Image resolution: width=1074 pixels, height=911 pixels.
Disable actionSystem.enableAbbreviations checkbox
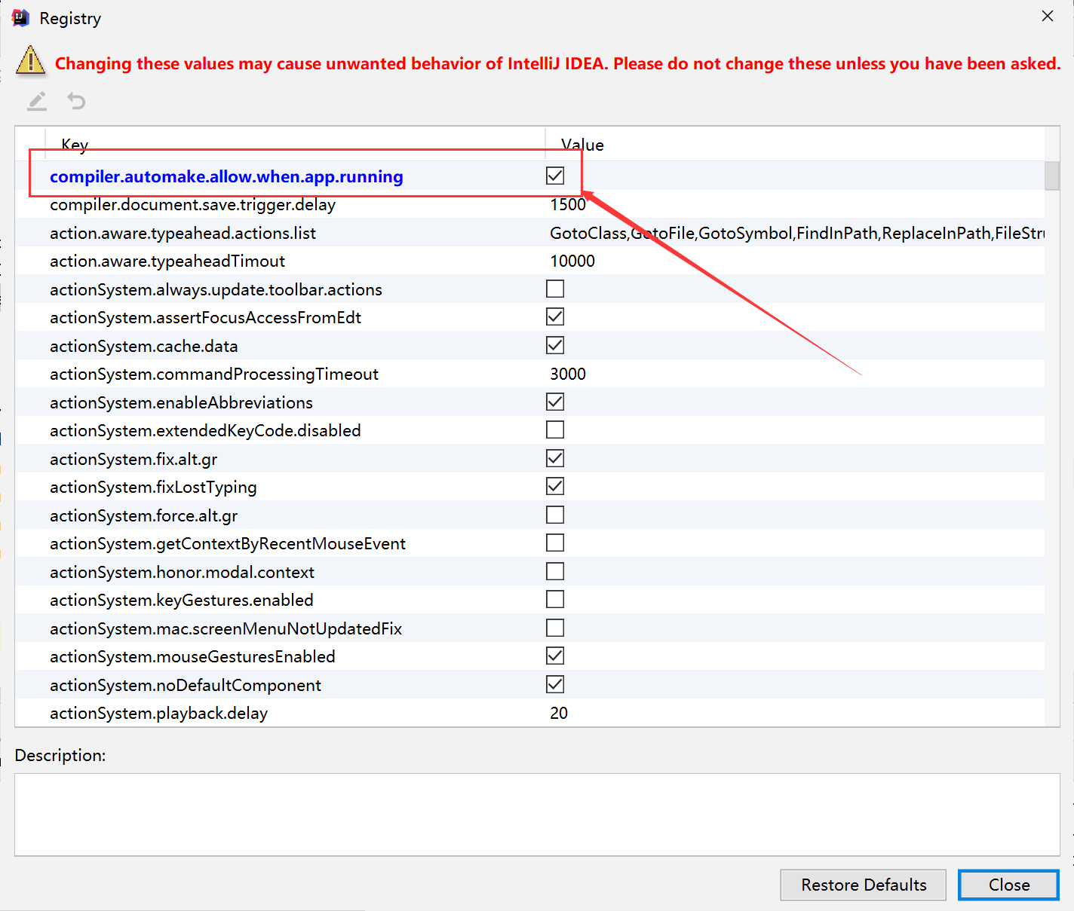[x=555, y=402]
